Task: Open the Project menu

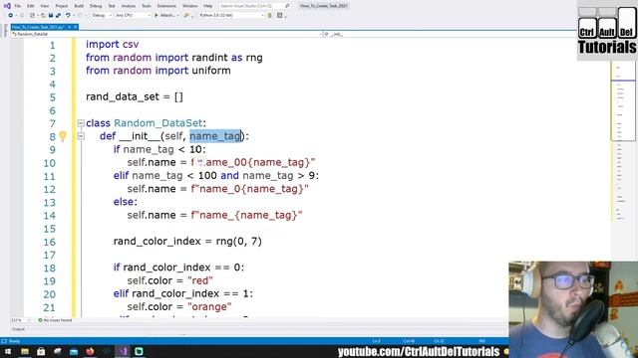Action: (62, 6)
